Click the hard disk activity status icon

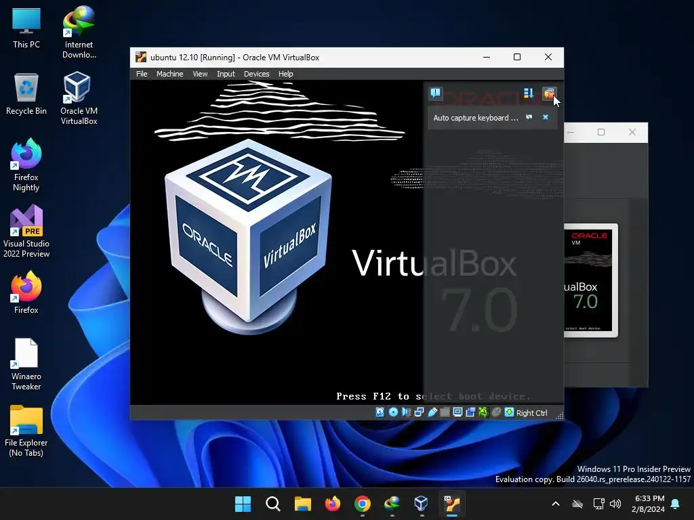tap(380, 412)
